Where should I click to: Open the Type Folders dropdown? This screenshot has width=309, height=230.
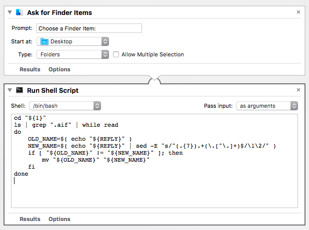pos(73,54)
